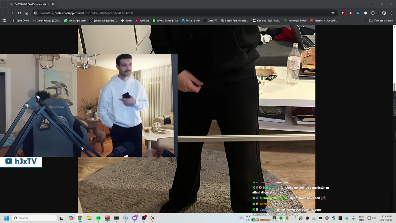Open the 7TV extension
The image size is (396, 223).
[x=358, y=13]
